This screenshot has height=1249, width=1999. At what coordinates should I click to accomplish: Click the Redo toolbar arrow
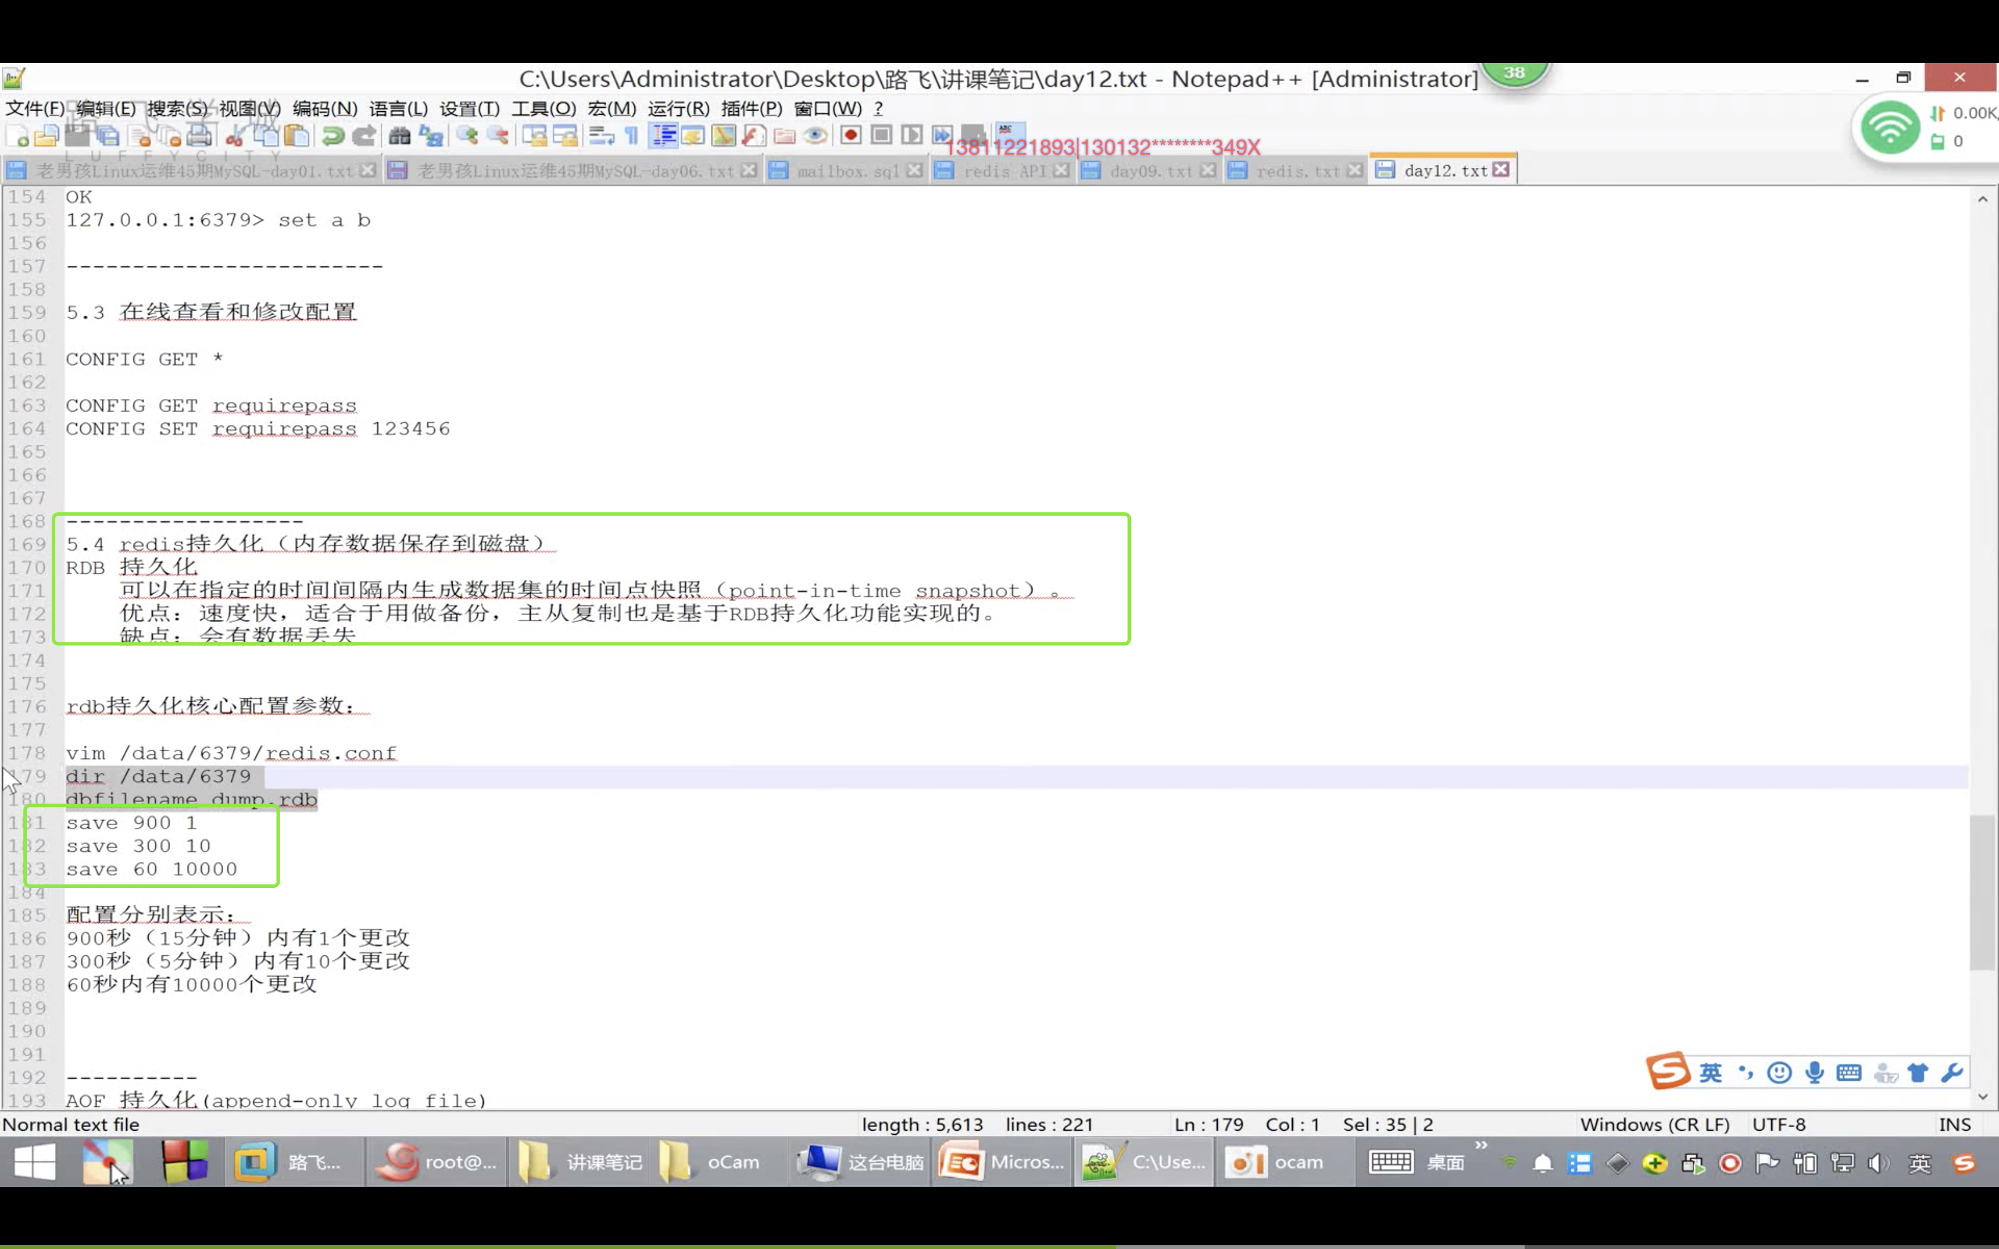pos(364,136)
